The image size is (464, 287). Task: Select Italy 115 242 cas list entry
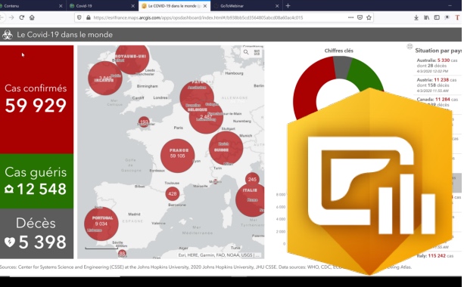435,256
